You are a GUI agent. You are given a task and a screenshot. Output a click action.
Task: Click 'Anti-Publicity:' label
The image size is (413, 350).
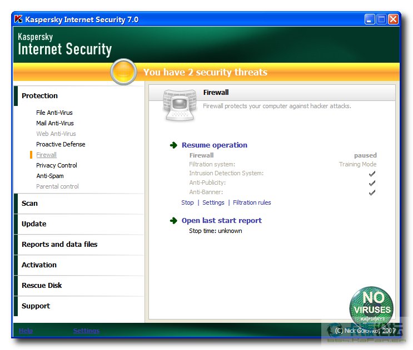coord(207,182)
